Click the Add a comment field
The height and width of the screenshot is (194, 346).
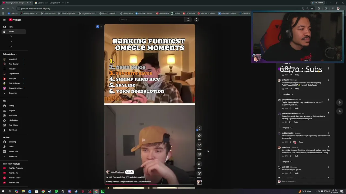click(x=305, y=181)
